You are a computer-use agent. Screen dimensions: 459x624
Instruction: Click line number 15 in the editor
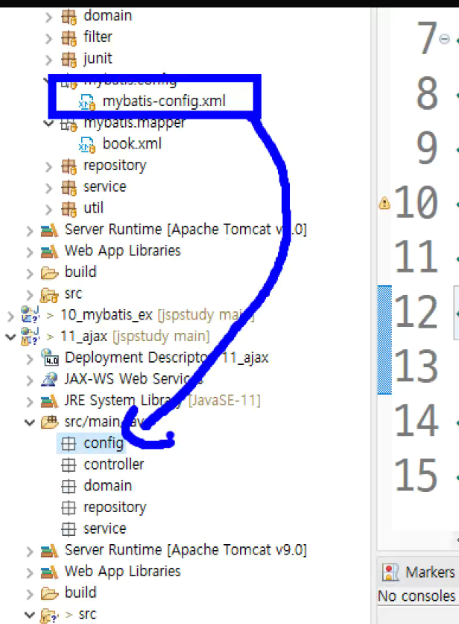click(416, 475)
